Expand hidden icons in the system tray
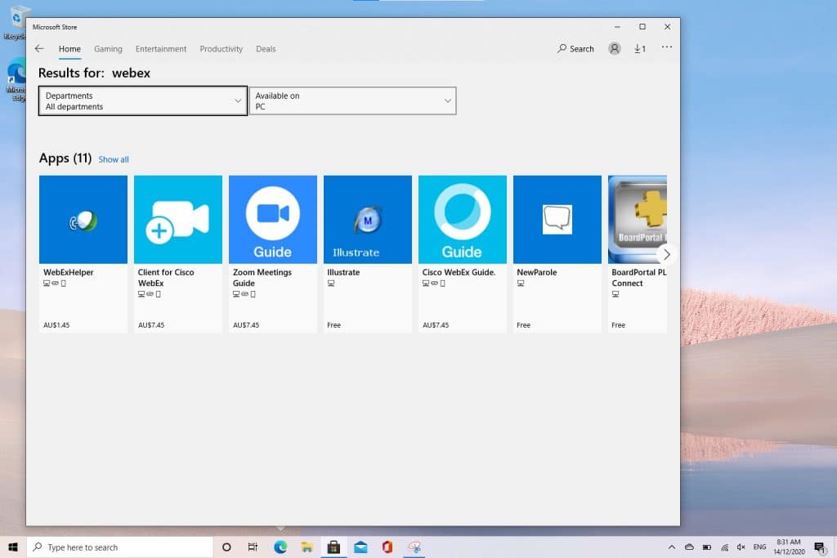 [x=672, y=547]
